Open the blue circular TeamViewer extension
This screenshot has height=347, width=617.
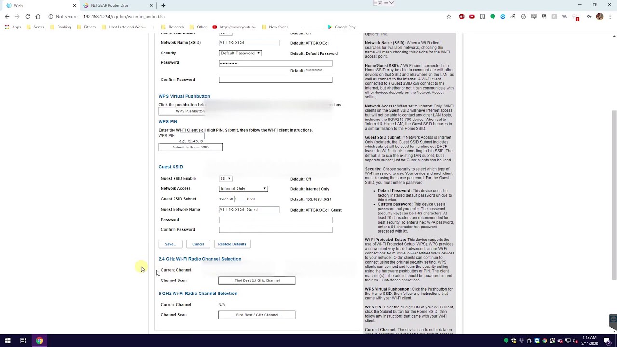pyautogui.click(x=503, y=17)
